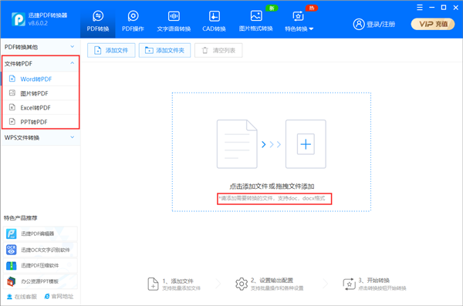Click step 3 开始转换 icon

click(349, 284)
